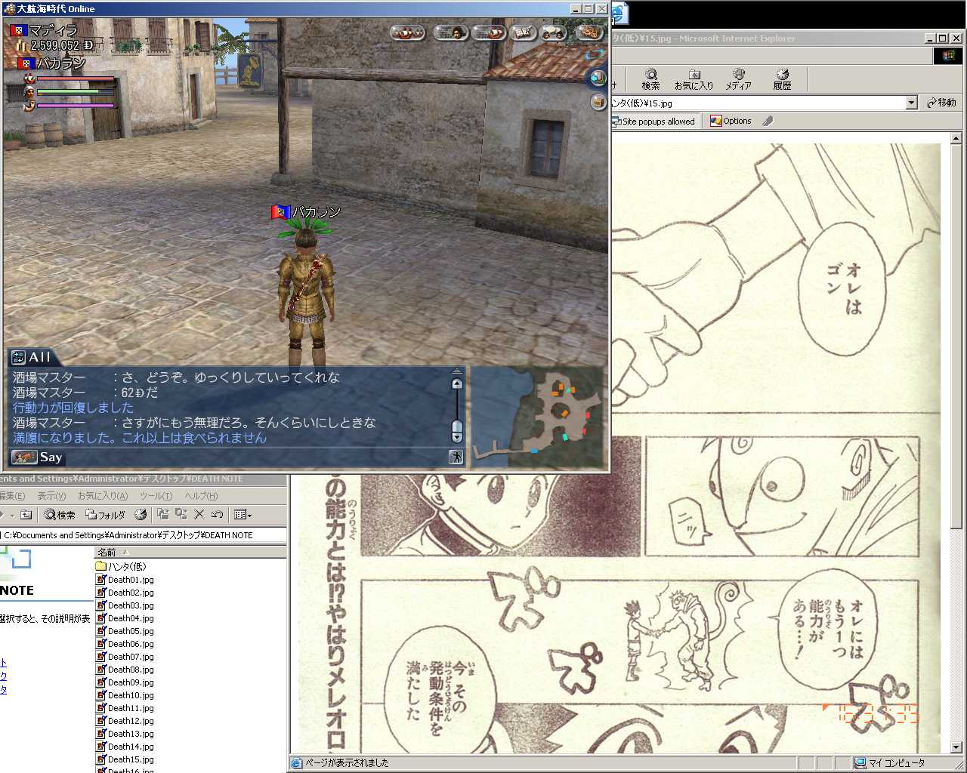Open 履歴 history in Internet Explorer

point(782,79)
